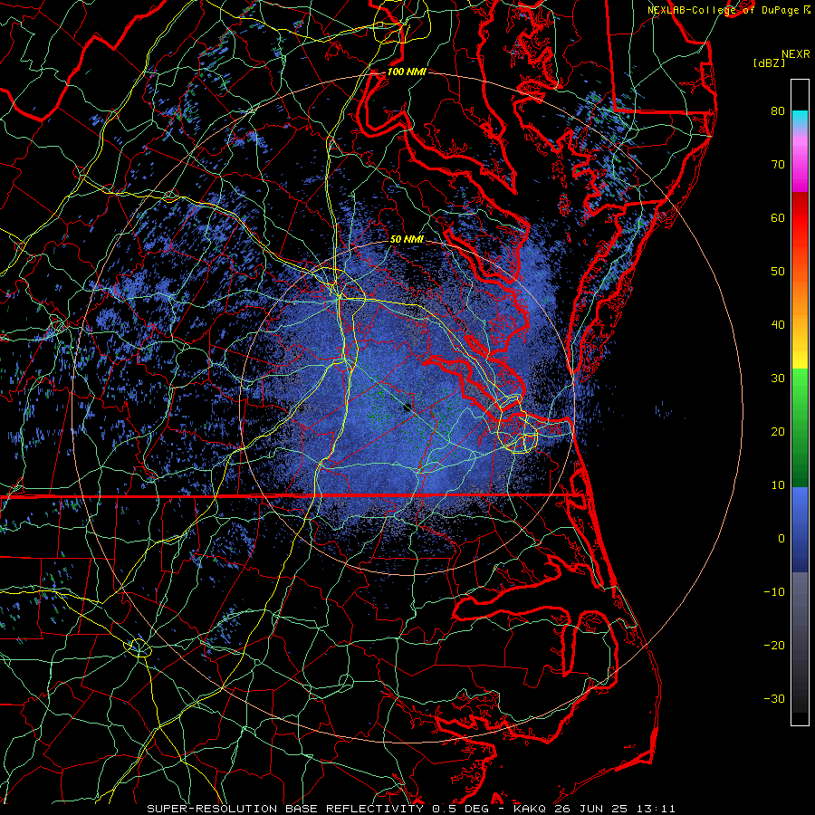Click the -20 value on the dBZ scale
This screenshot has height=815, width=815.
(x=774, y=645)
